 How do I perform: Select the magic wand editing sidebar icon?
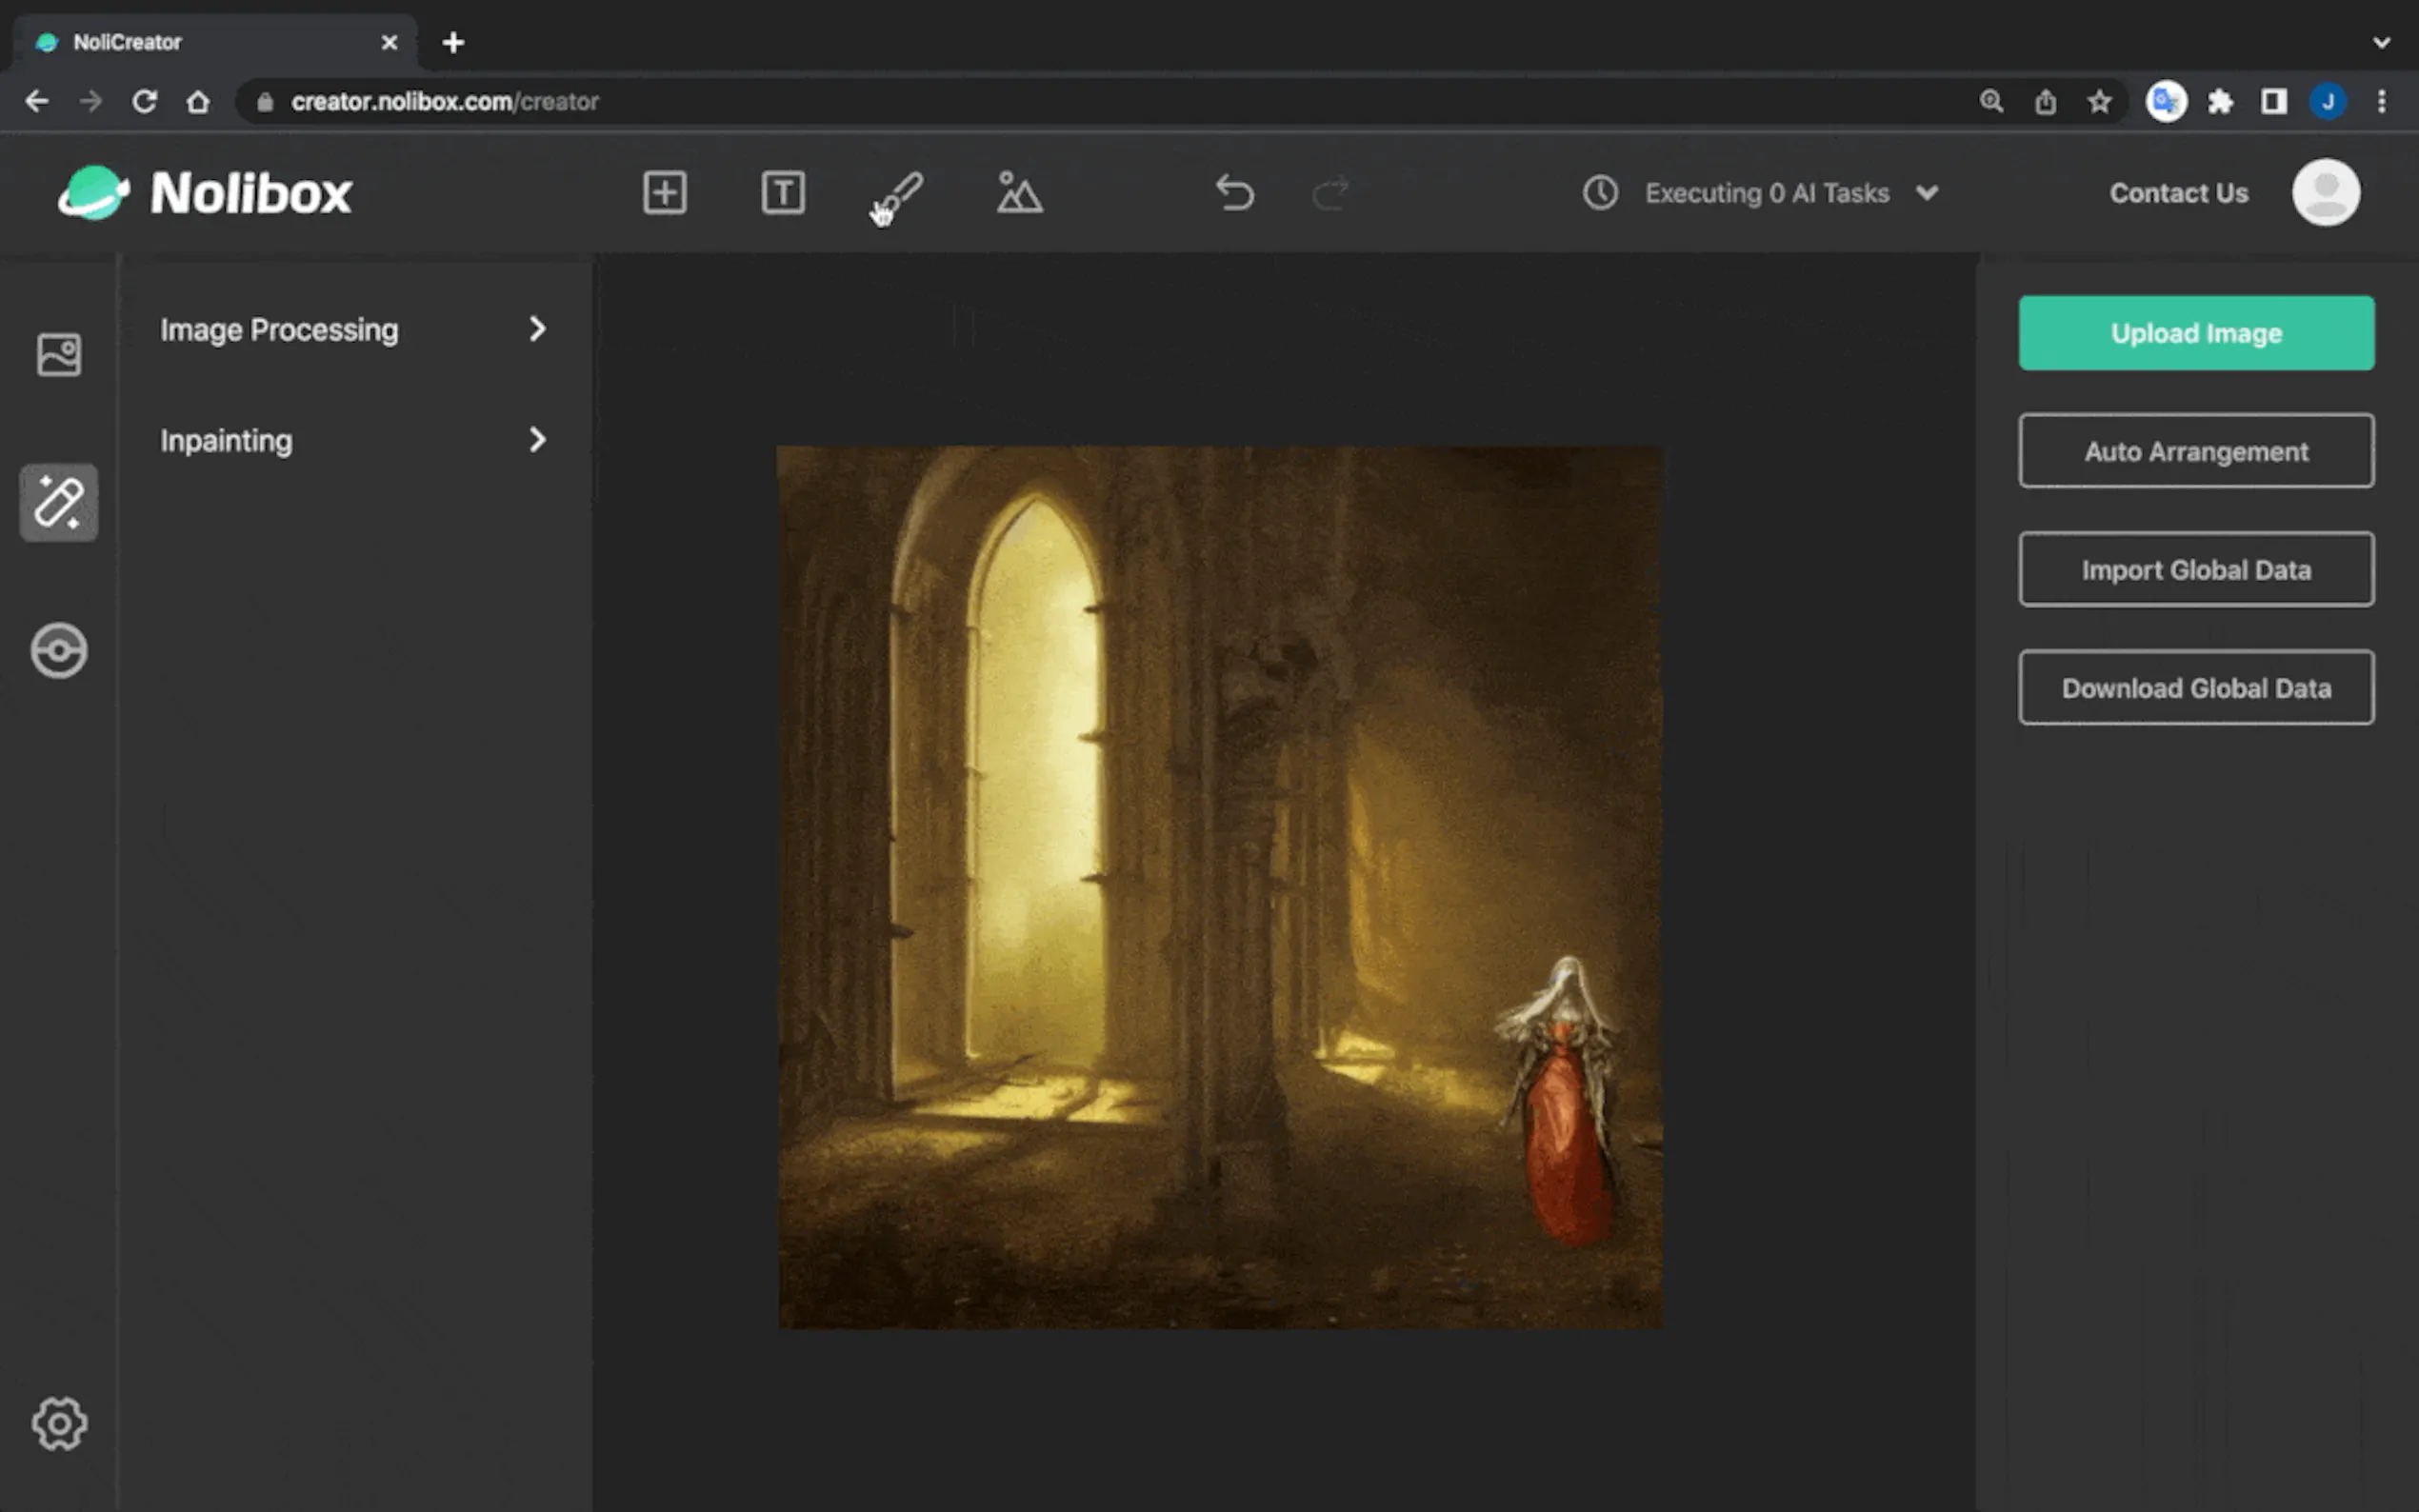[x=59, y=502]
